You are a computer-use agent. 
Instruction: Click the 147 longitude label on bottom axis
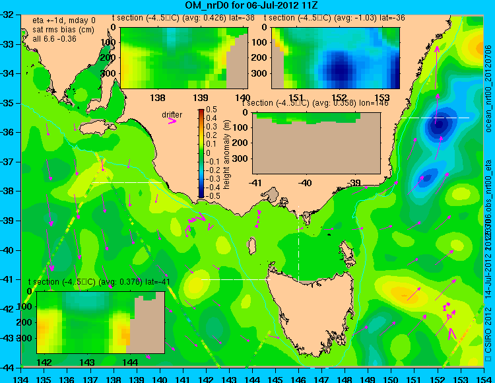click(321, 378)
